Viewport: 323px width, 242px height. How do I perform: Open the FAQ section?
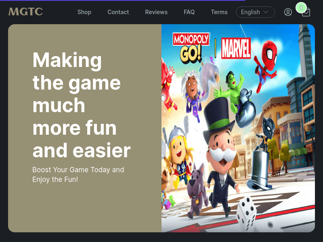tap(189, 12)
